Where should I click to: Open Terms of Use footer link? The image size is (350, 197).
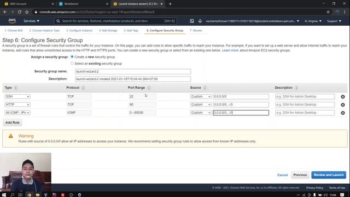coord(337,188)
